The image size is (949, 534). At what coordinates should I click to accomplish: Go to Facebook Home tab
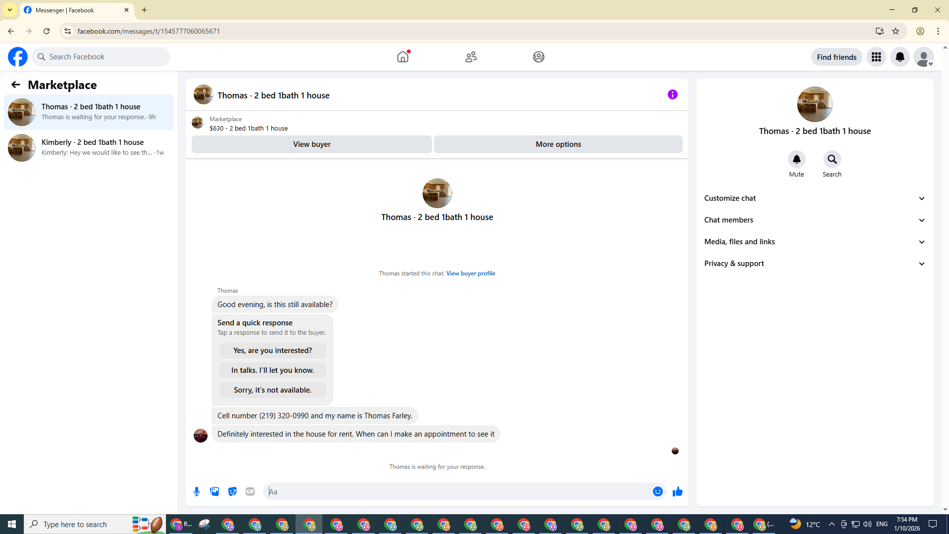tap(403, 57)
